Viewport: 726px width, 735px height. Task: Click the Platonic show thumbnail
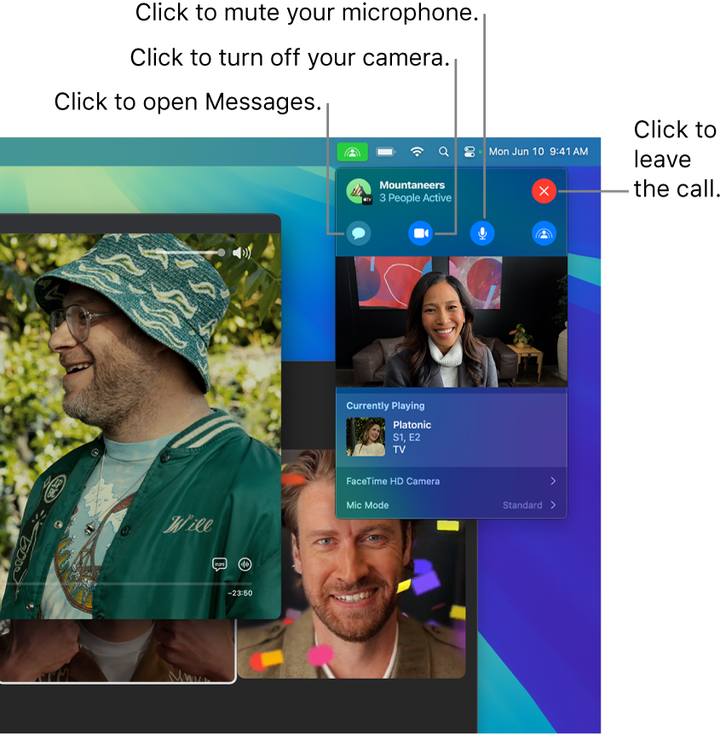[366, 437]
